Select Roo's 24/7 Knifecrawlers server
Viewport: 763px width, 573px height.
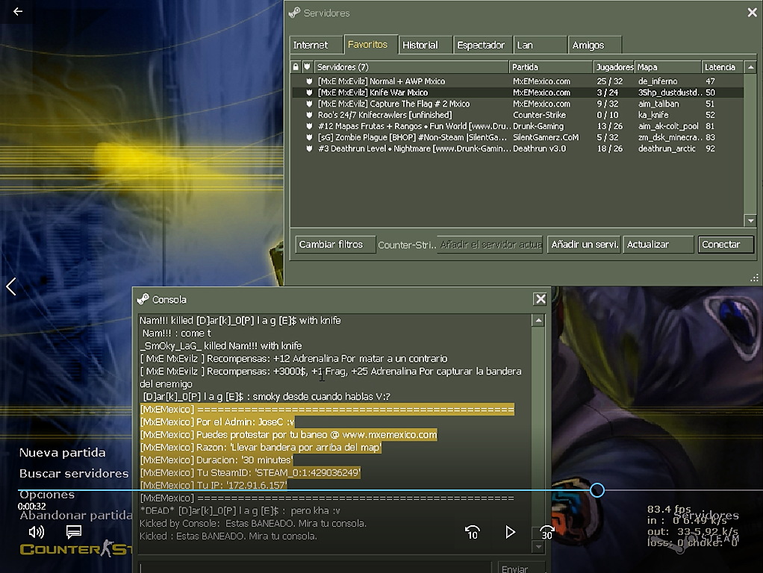coord(517,115)
